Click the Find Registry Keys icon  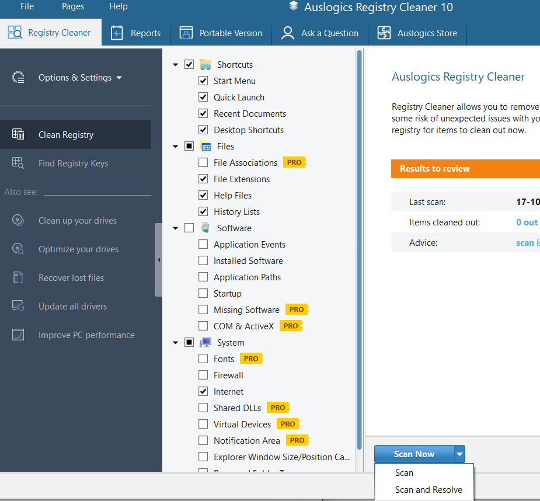pos(18,163)
